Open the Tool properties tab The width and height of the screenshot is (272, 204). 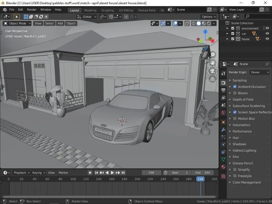[x=223, y=73]
